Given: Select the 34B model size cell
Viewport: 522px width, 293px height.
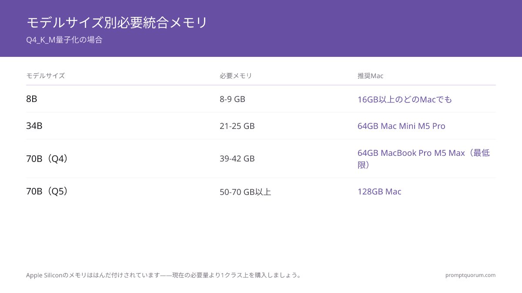Looking at the screenshot, I should pos(34,126).
